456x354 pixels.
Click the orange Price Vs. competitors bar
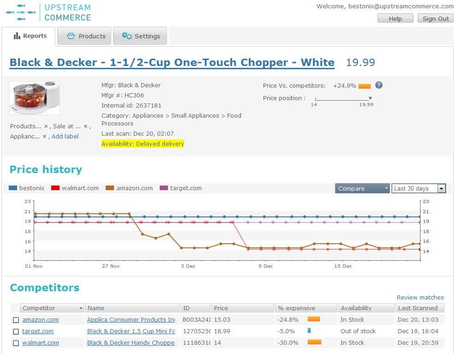point(365,86)
